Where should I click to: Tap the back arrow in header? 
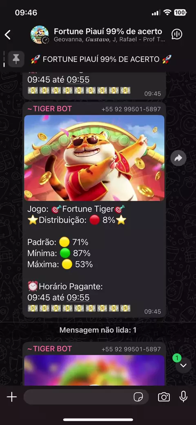pyautogui.click(x=8, y=35)
